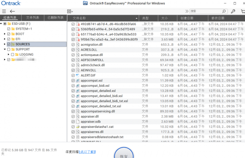
Task: Select file appcompat_detailed_bidi_txt.xsl
Action: 104,101
